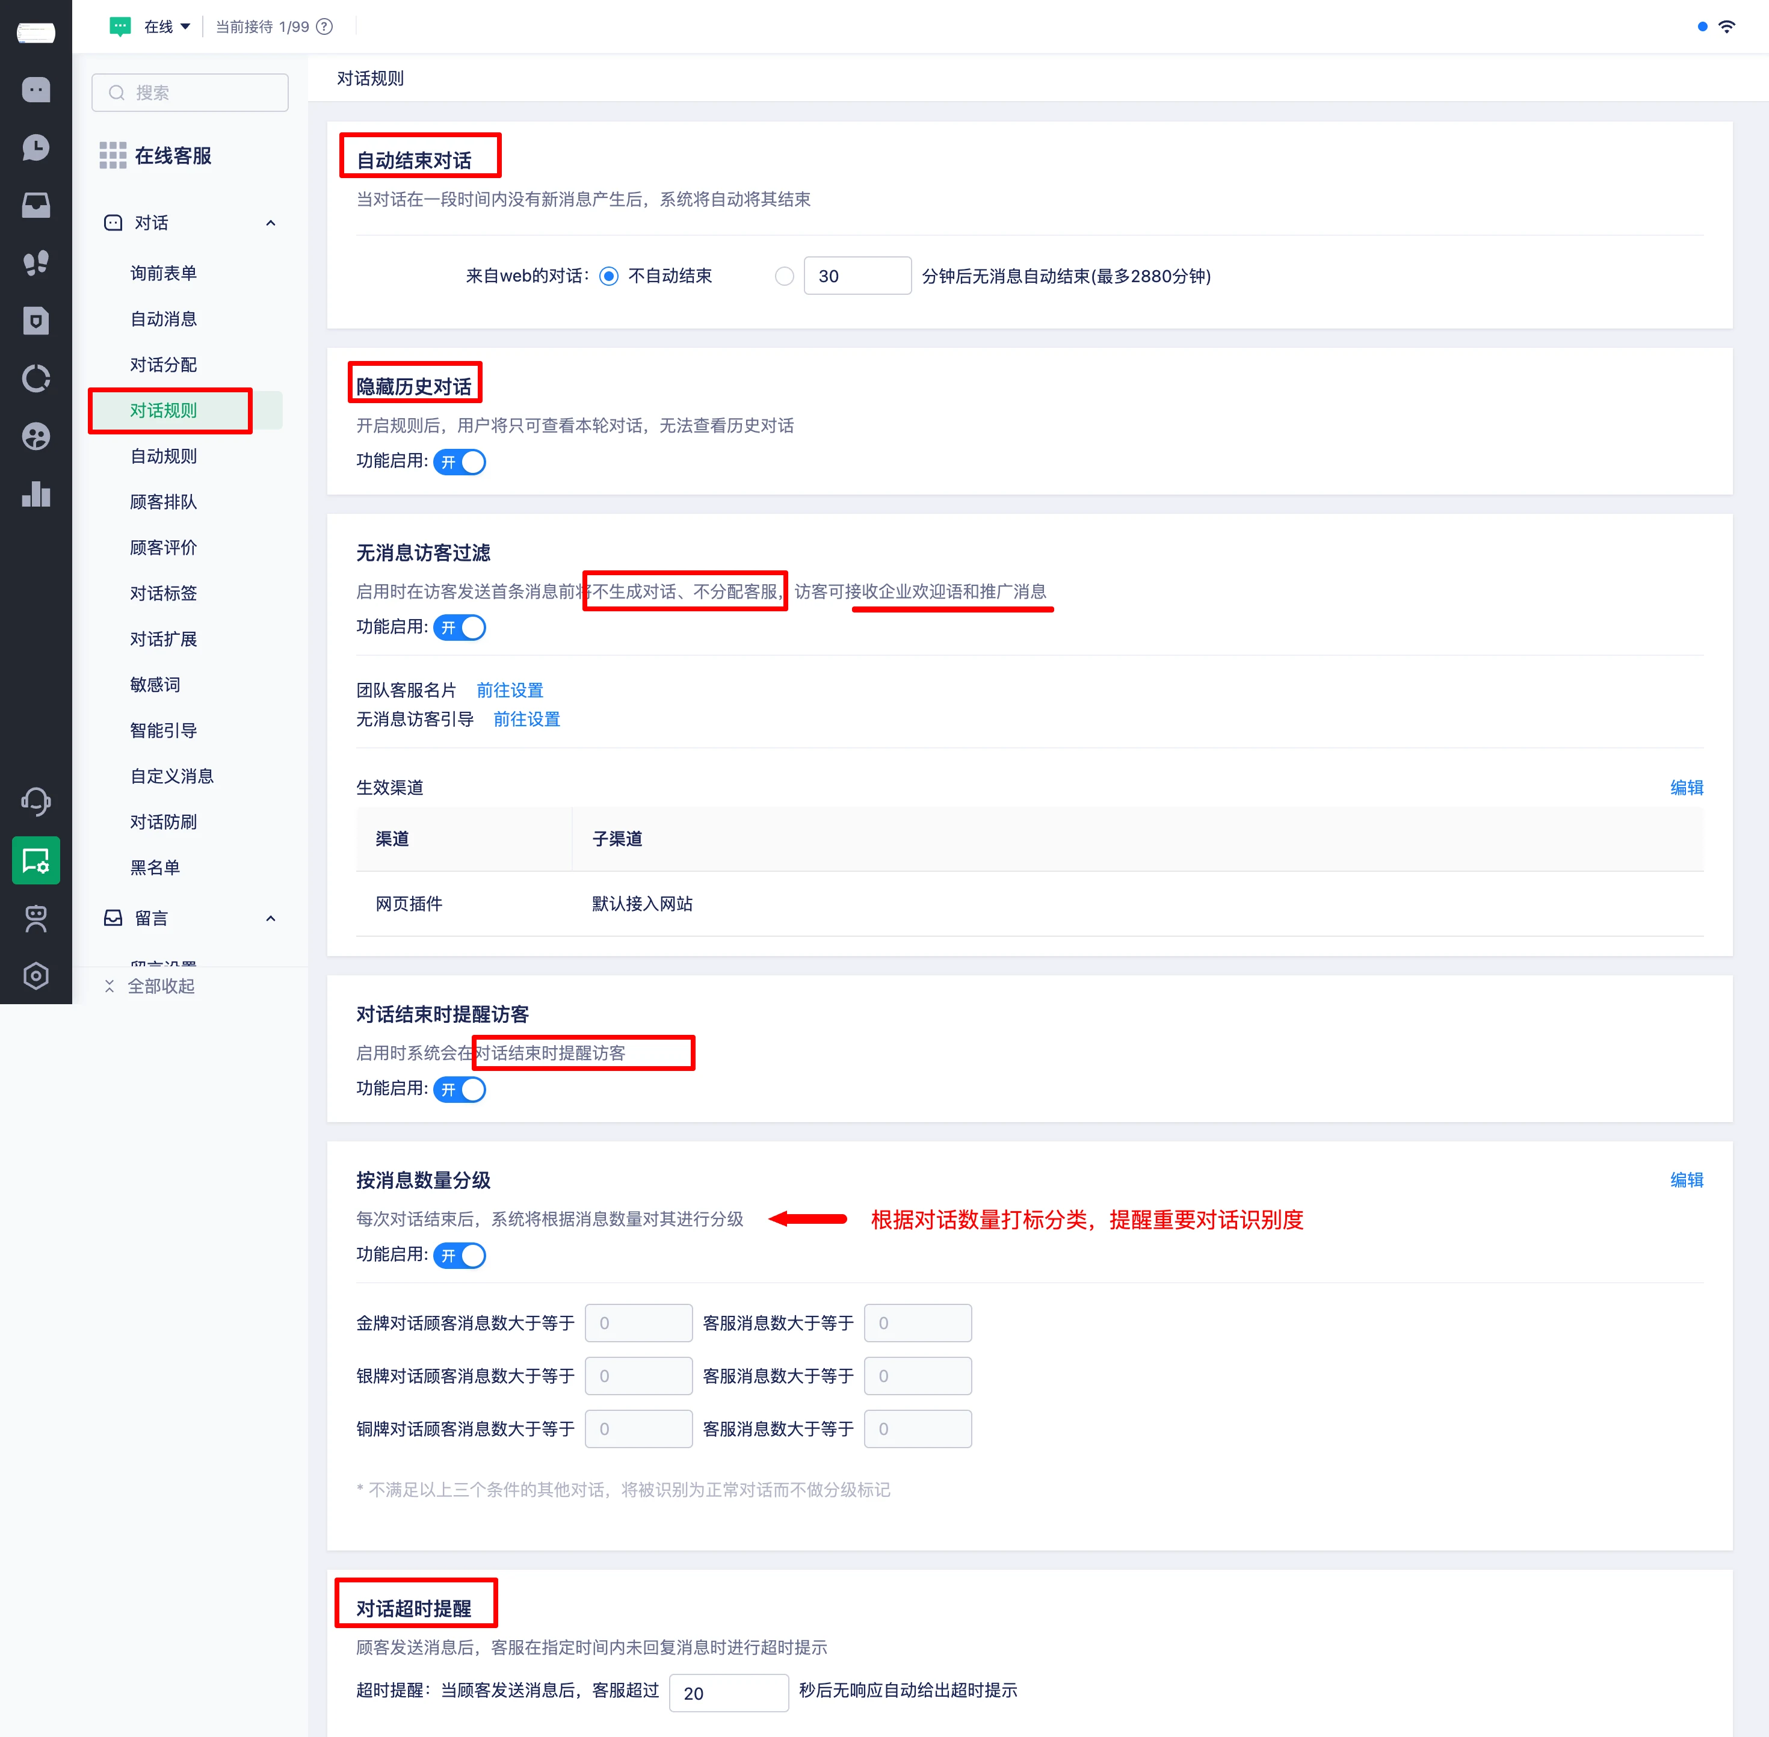Open the 在线 status dropdown
1769x1737 pixels.
tap(167, 26)
